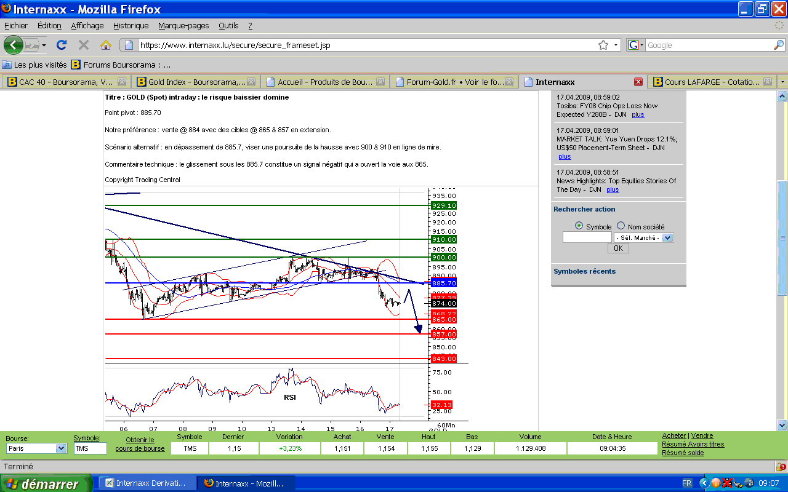Go to the home page icon
Image resolution: width=788 pixels, height=492 pixels.
(106, 45)
